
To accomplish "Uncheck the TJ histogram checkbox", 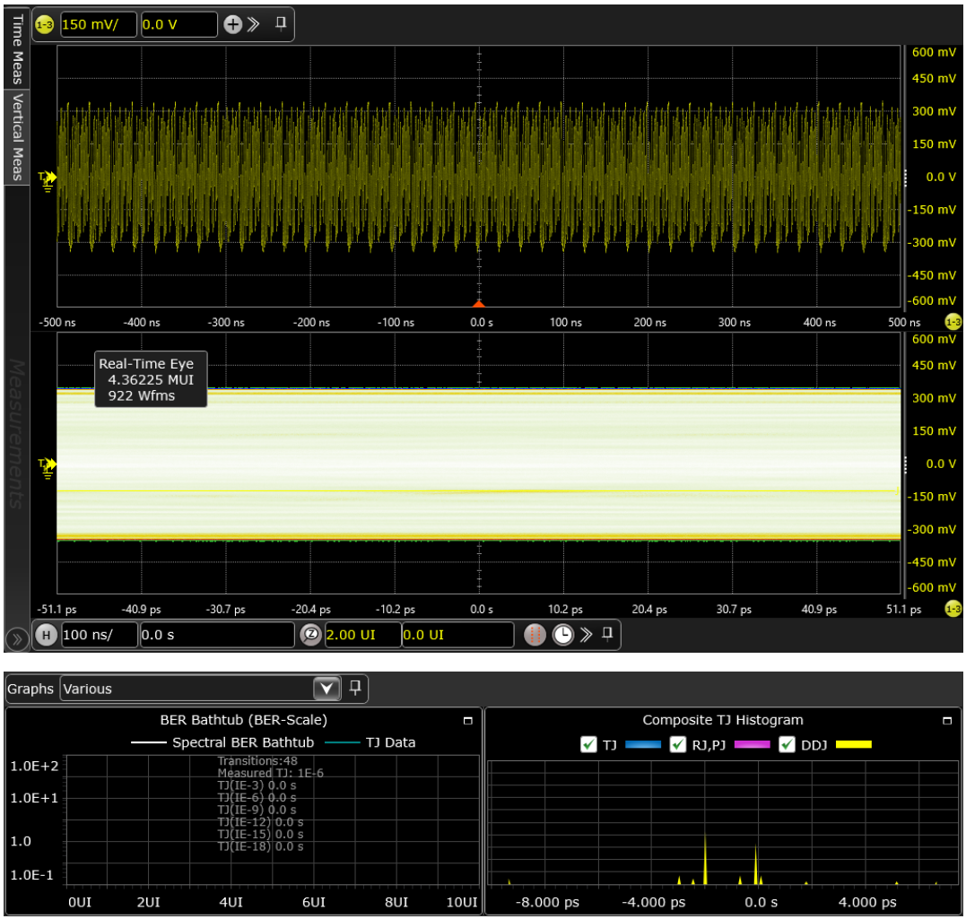I will 588,744.
